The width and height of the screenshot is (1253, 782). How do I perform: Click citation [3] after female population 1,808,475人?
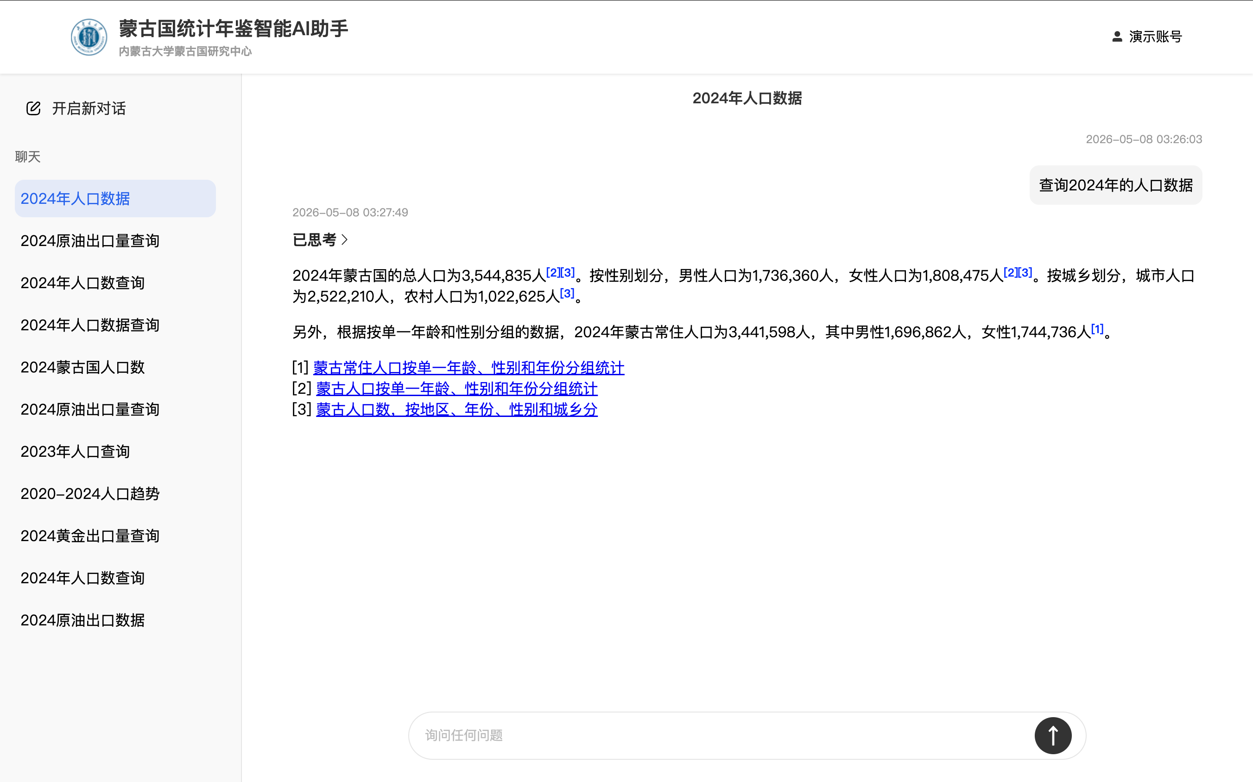(1025, 272)
